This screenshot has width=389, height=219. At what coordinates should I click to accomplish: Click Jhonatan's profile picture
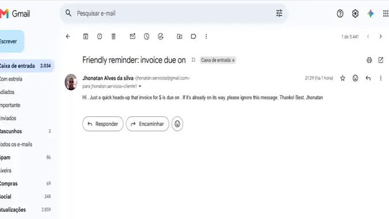coord(71,82)
